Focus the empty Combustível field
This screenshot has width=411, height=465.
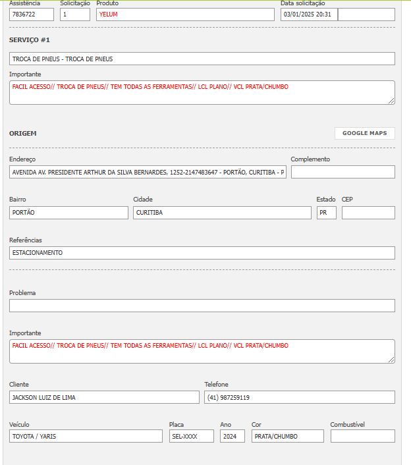click(362, 436)
